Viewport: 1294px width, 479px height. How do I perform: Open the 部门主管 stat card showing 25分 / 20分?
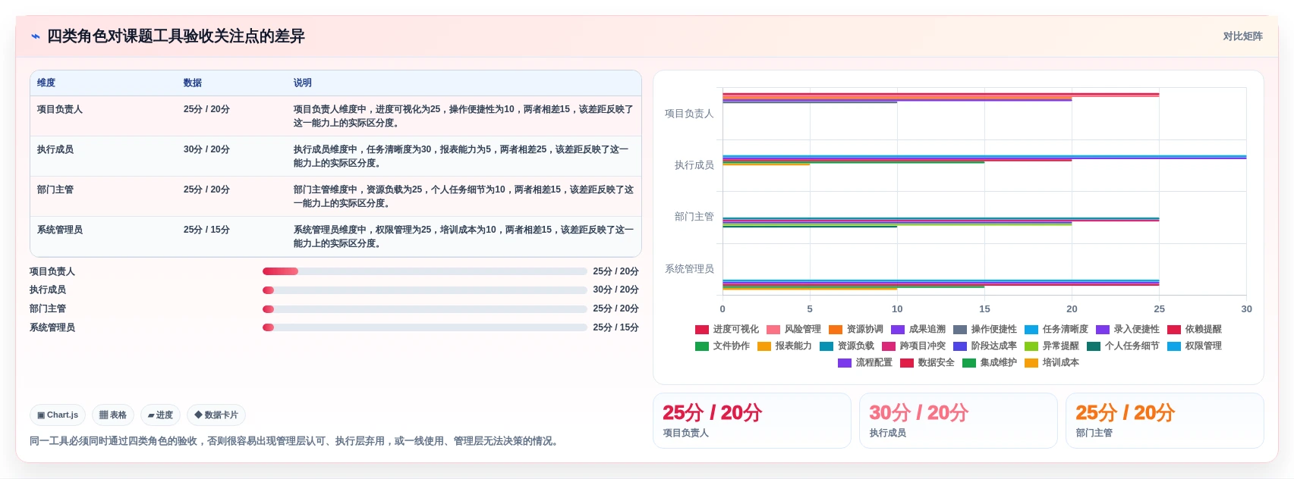pyautogui.click(x=1165, y=421)
